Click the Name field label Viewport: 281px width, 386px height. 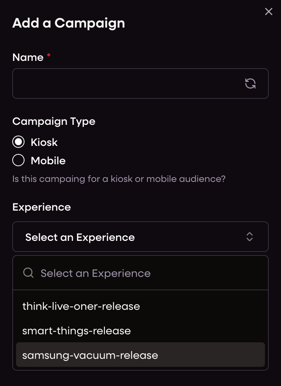pyautogui.click(x=28, y=57)
